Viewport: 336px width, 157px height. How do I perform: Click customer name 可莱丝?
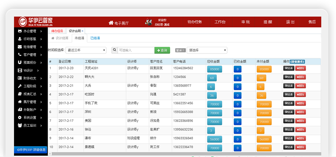tap(155, 103)
